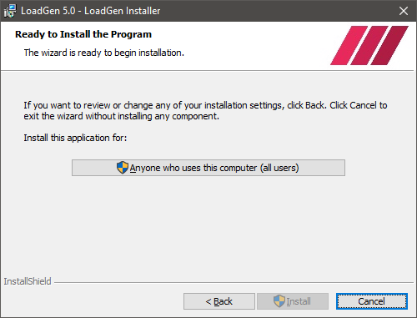Click the wizard is ready to begin installation text
This screenshot has height=318, width=417.
pos(104,53)
